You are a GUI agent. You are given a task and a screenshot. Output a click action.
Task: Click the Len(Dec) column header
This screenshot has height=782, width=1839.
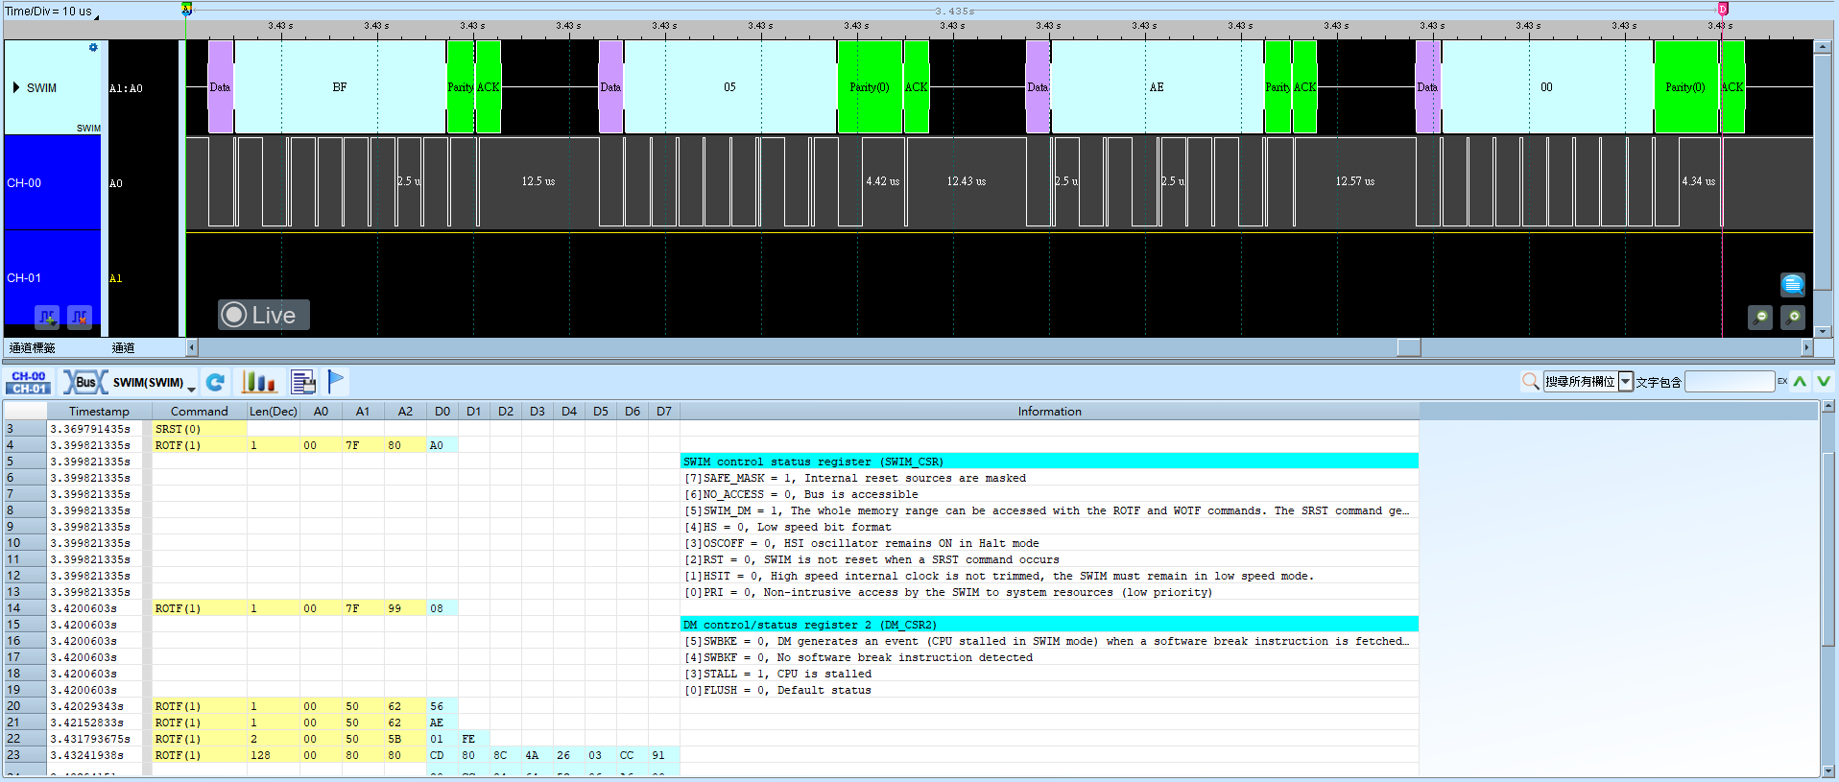click(274, 412)
